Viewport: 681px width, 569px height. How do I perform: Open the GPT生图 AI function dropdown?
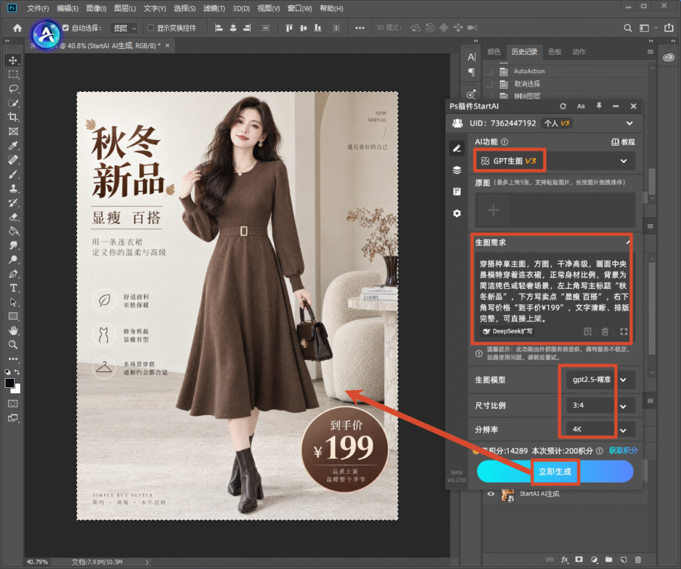(x=555, y=161)
